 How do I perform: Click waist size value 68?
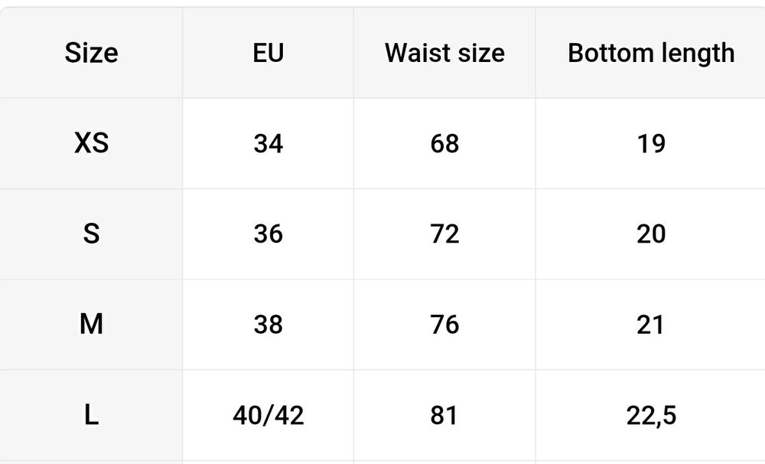pos(444,143)
